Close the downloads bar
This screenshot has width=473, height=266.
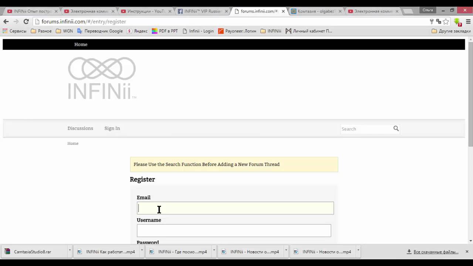[467, 252]
